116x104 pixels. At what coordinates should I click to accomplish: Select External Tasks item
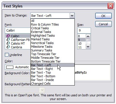[x=53, y=32]
